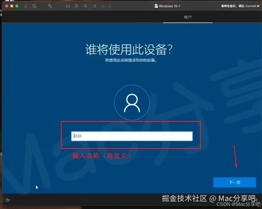Select the ease of access icon bottom-left

8,200
